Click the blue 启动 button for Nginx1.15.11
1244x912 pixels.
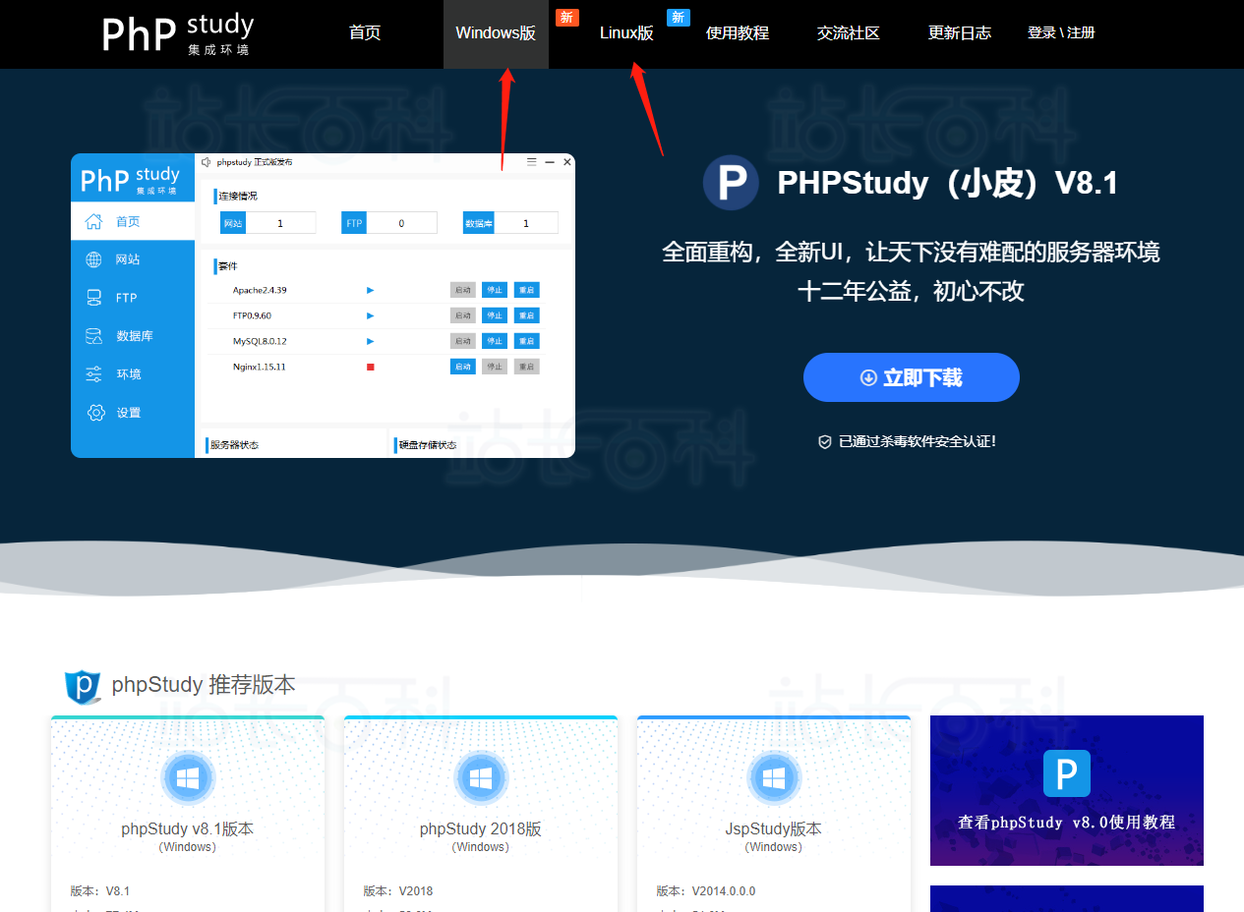(463, 367)
